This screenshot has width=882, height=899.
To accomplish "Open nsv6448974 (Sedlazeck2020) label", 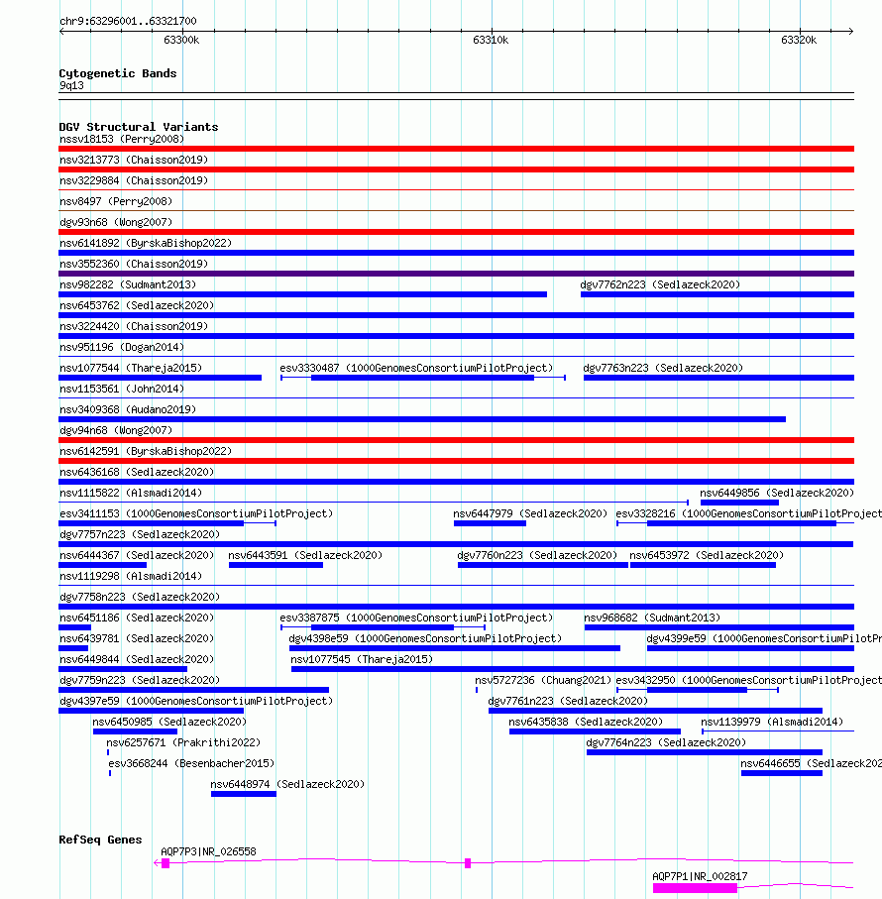I will click(287, 784).
